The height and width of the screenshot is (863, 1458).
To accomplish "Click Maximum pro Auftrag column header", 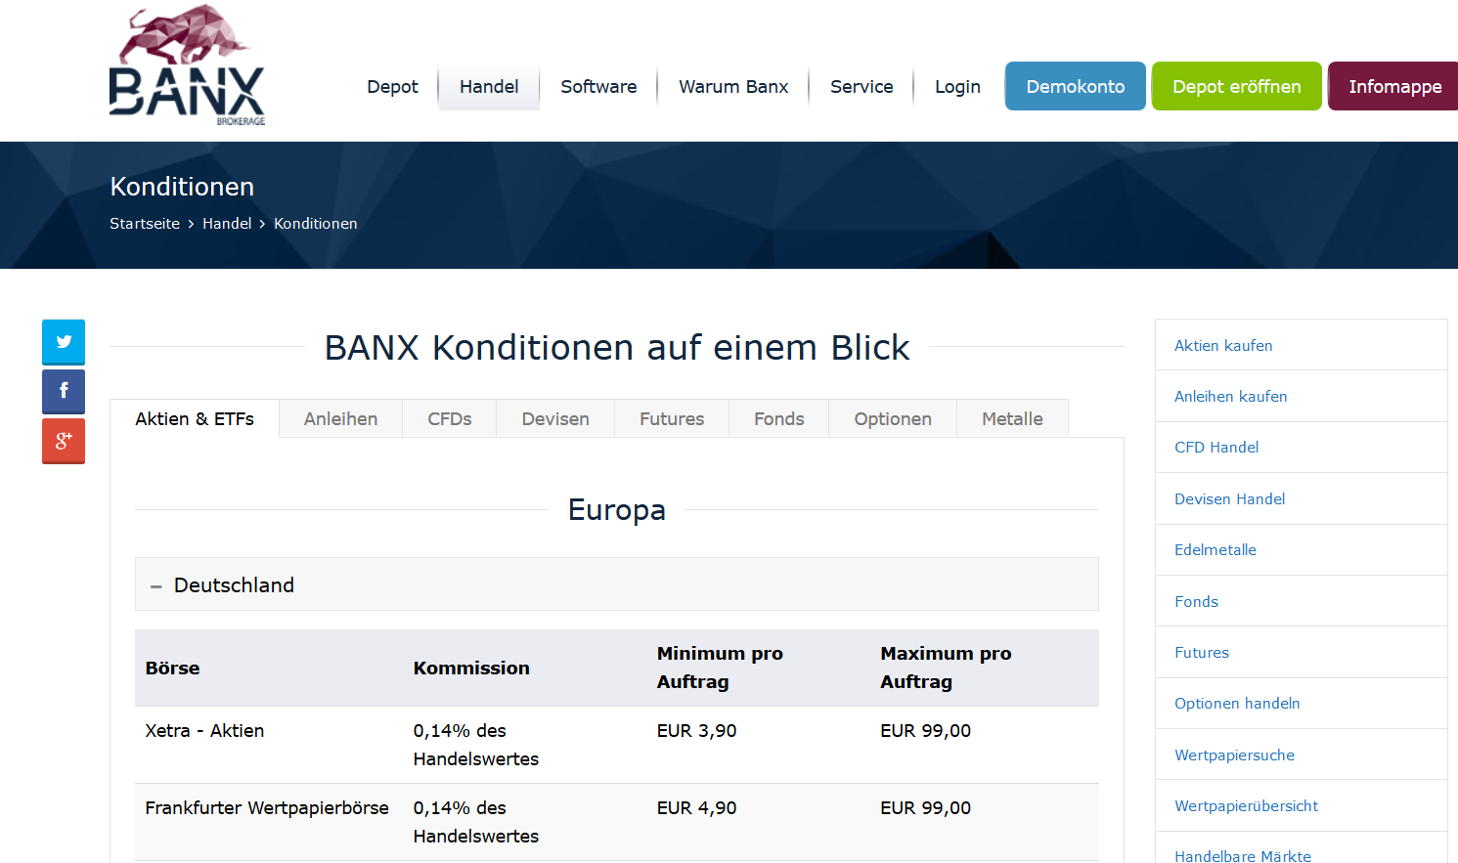I will click(946, 668).
